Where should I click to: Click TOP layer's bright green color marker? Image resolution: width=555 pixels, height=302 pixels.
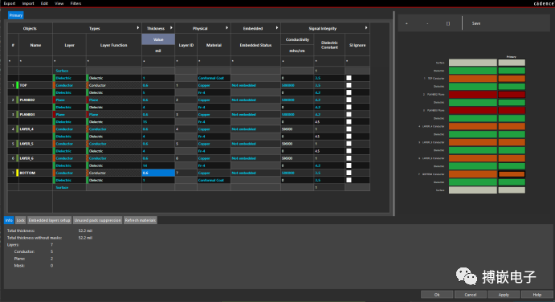point(18,85)
